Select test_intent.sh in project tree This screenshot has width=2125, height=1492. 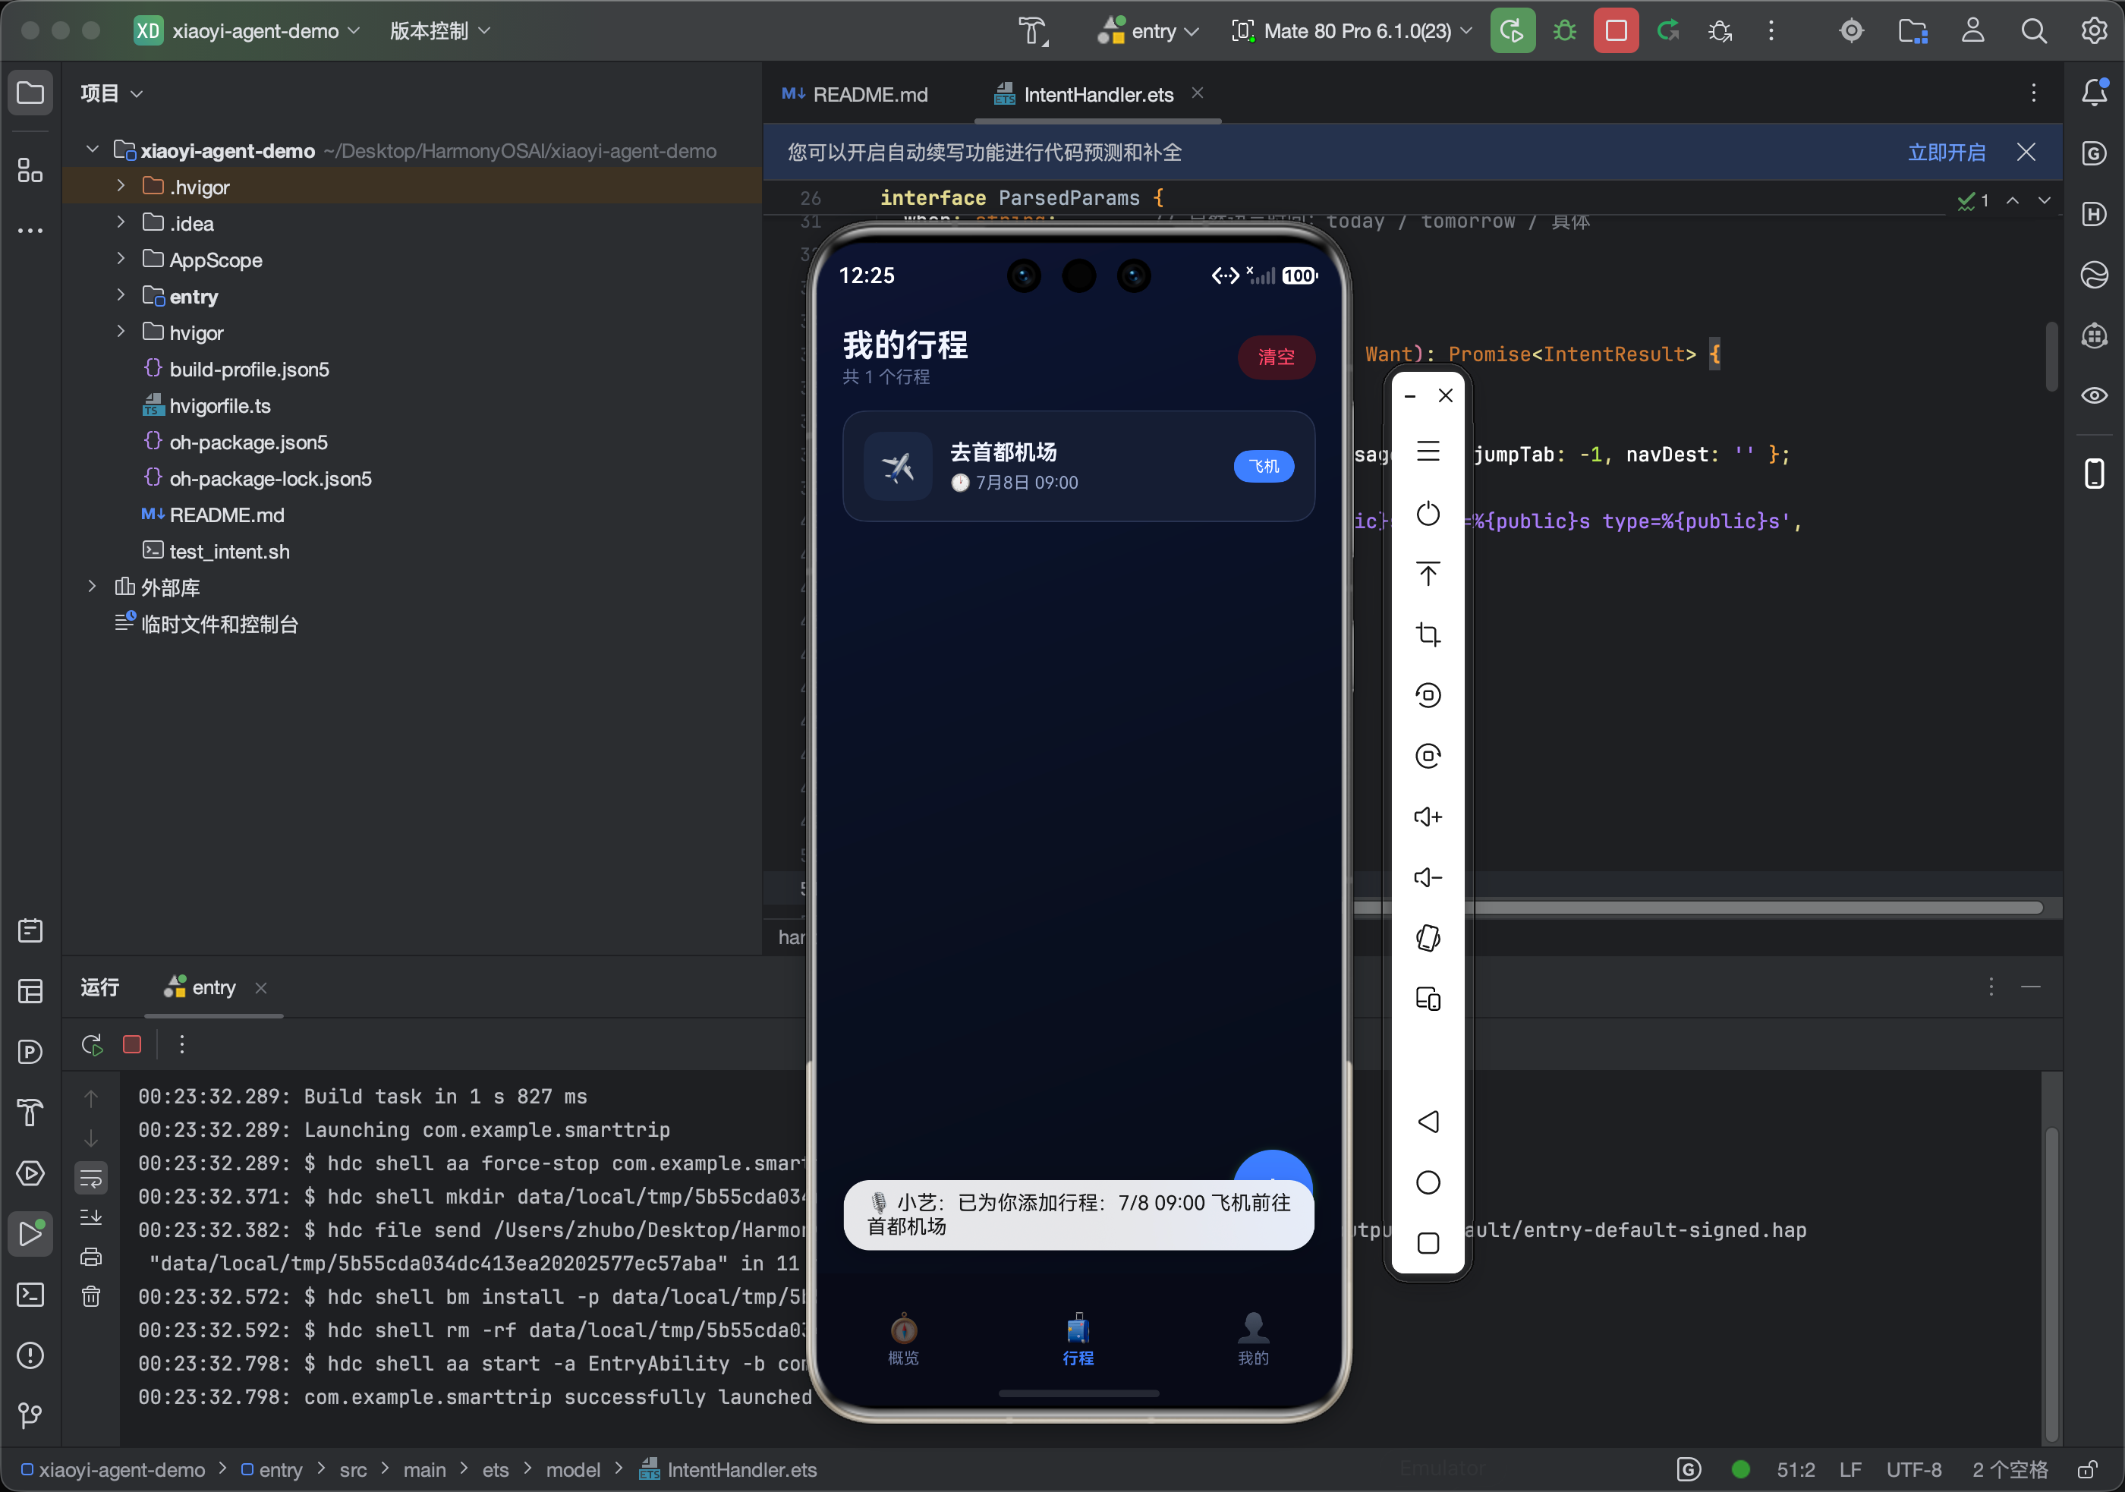228,551
